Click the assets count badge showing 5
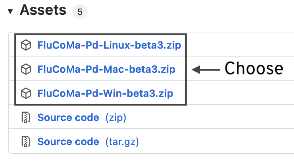This screenshot has width=294, height=162. (80, 12)
